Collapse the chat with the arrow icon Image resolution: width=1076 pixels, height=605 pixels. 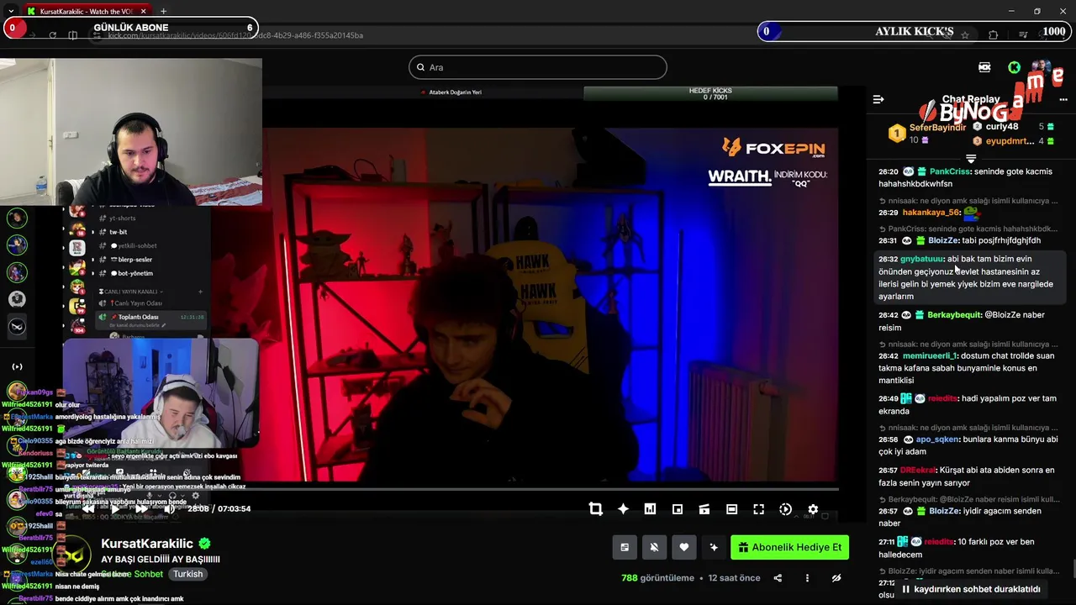878,99
